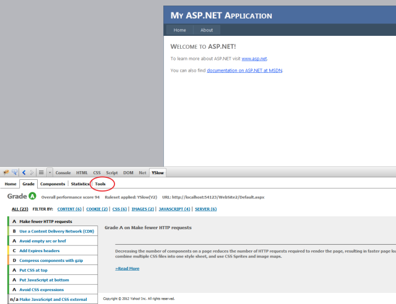Filter rules by IMAGES (2)
Image resolution: width=396 pixels, height=304 pixels.
[143, 209]
